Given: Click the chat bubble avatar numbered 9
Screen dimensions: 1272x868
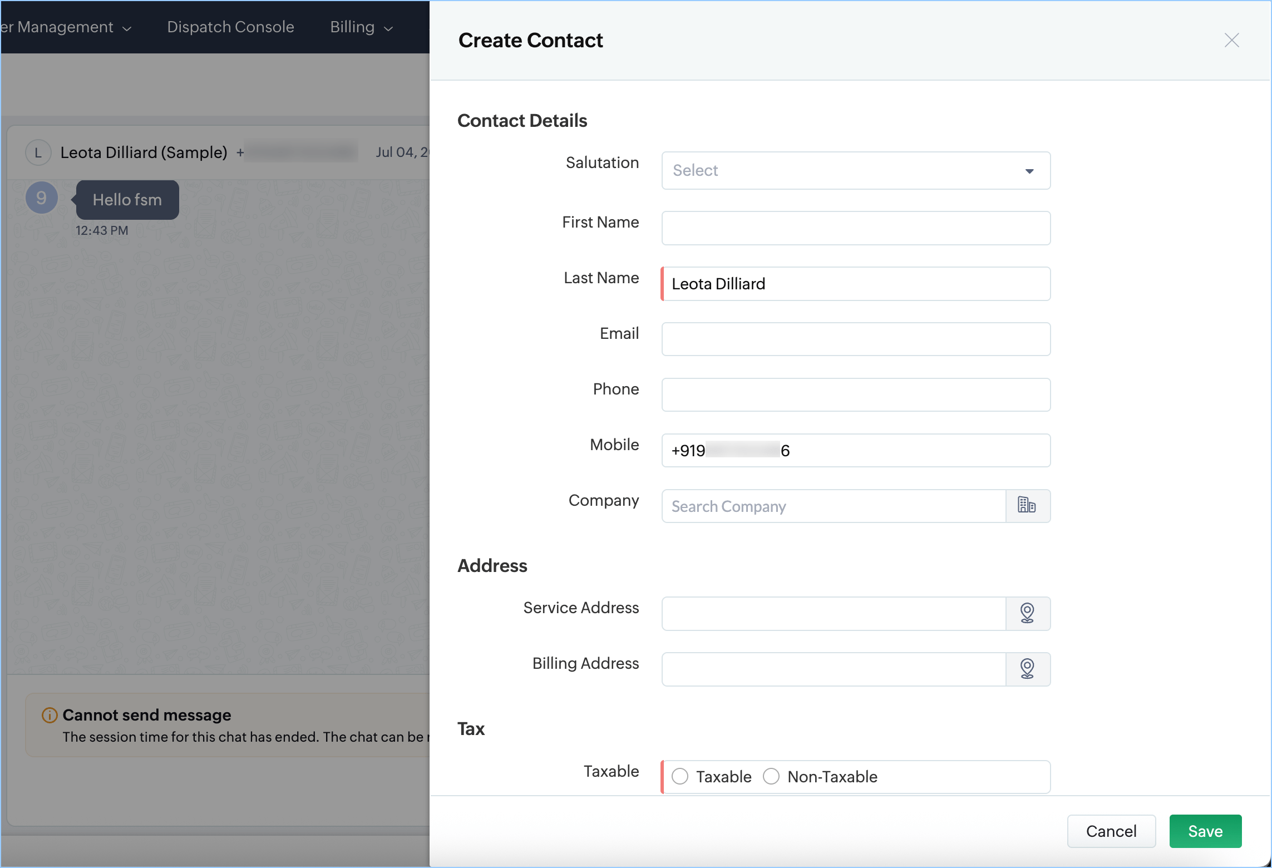Looking at the screenshot, I should point(42,198).
